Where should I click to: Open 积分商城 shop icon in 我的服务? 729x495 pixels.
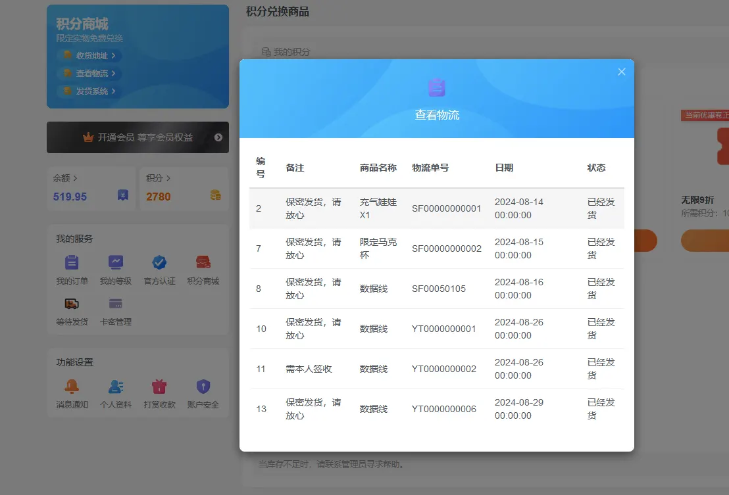click(203, 262)
